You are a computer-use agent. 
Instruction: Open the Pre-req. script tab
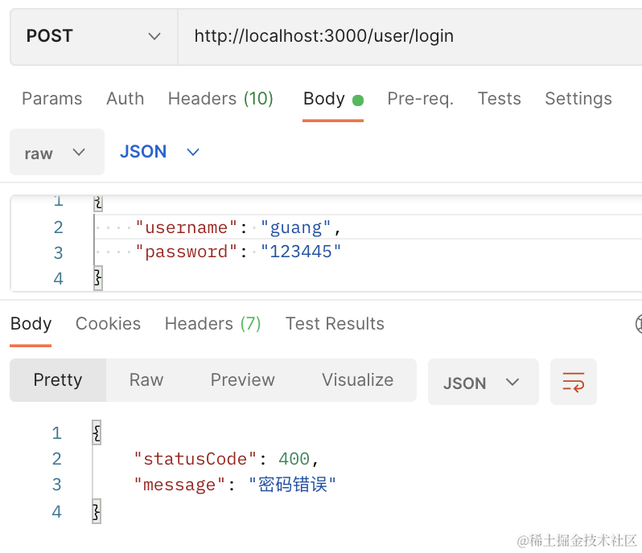420,99
